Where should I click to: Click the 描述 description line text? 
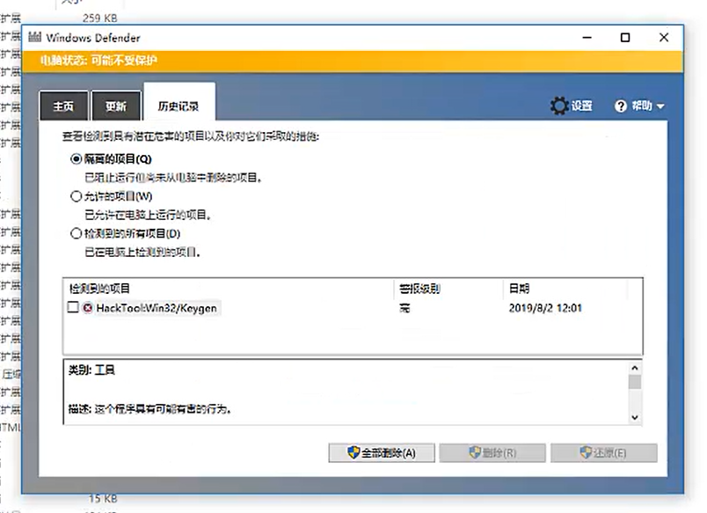pyautogui.click(x=149, y=409)
